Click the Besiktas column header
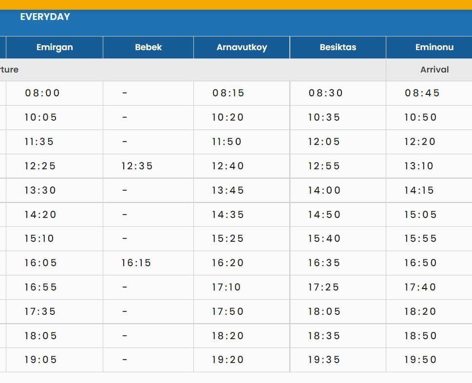This screenshot has height=383, width=472. [x=338, y=47]
